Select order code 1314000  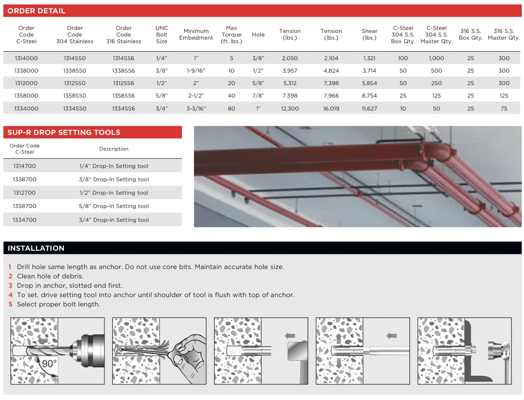click(26, 58)
